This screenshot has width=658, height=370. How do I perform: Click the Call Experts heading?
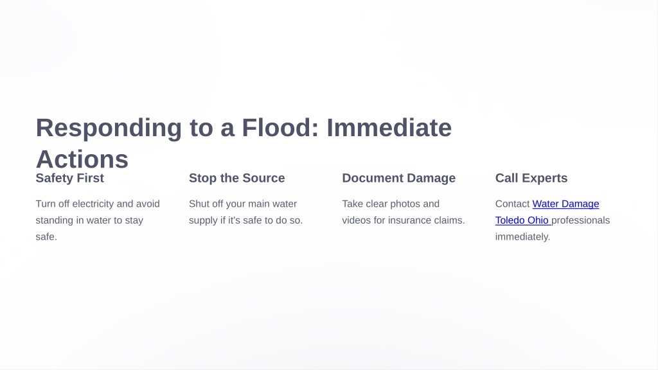[x=531, y=178]
